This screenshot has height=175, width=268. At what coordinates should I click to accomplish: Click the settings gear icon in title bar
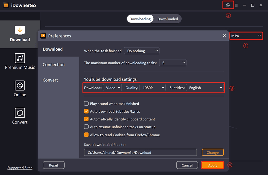click(x=228, y=5)
